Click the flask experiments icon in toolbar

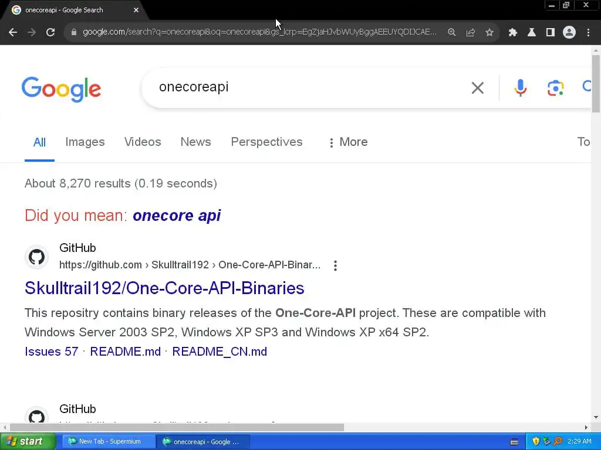click(x=532, y=33)
